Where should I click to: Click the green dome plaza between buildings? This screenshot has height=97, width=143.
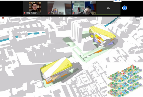point(72,44)
